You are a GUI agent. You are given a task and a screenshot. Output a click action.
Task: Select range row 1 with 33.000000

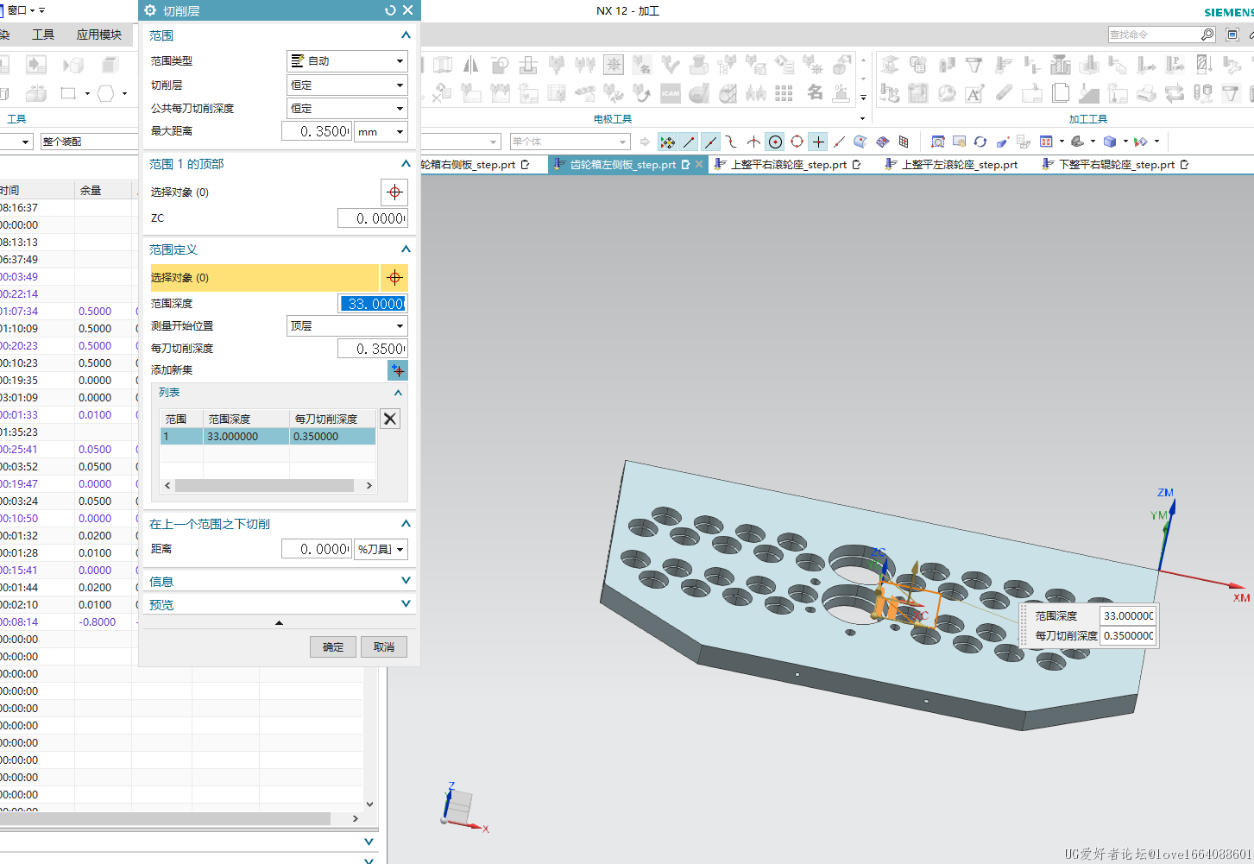(268, 437)
